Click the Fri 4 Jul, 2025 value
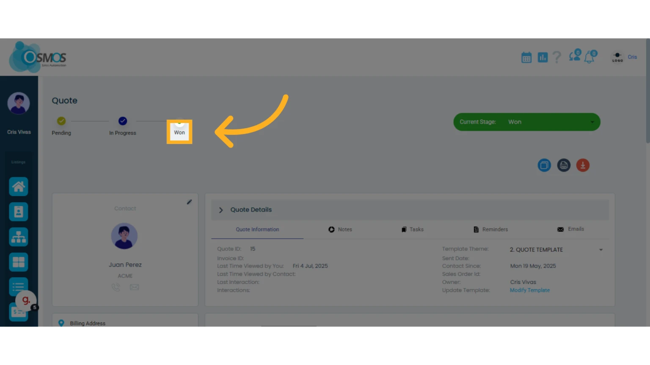The width and height of the screenshot is (650, 365). (x=310, y=266)
